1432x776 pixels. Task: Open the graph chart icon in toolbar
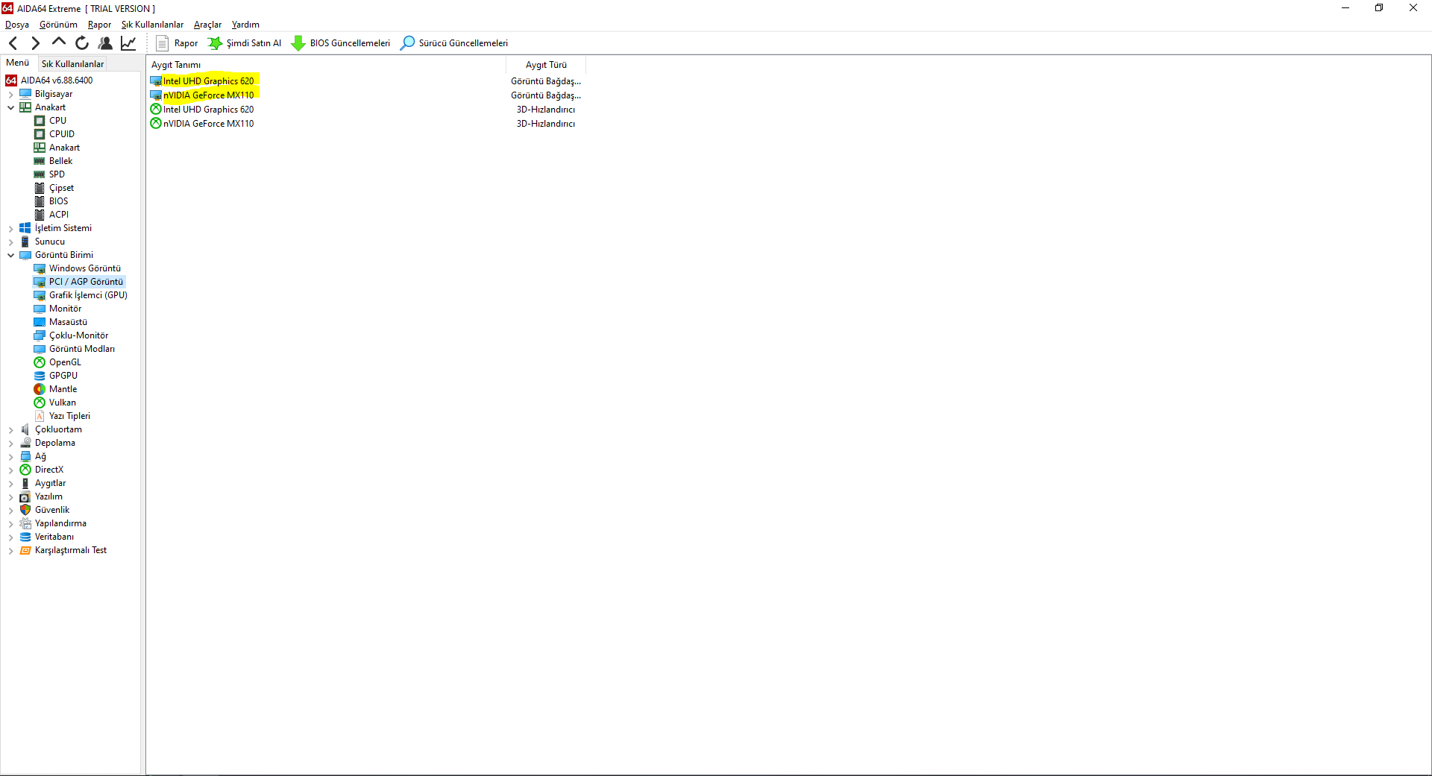coord(128,43)
